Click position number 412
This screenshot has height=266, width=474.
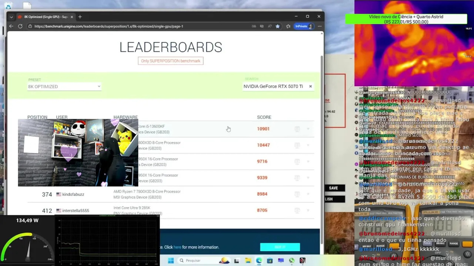pos(47,211)
